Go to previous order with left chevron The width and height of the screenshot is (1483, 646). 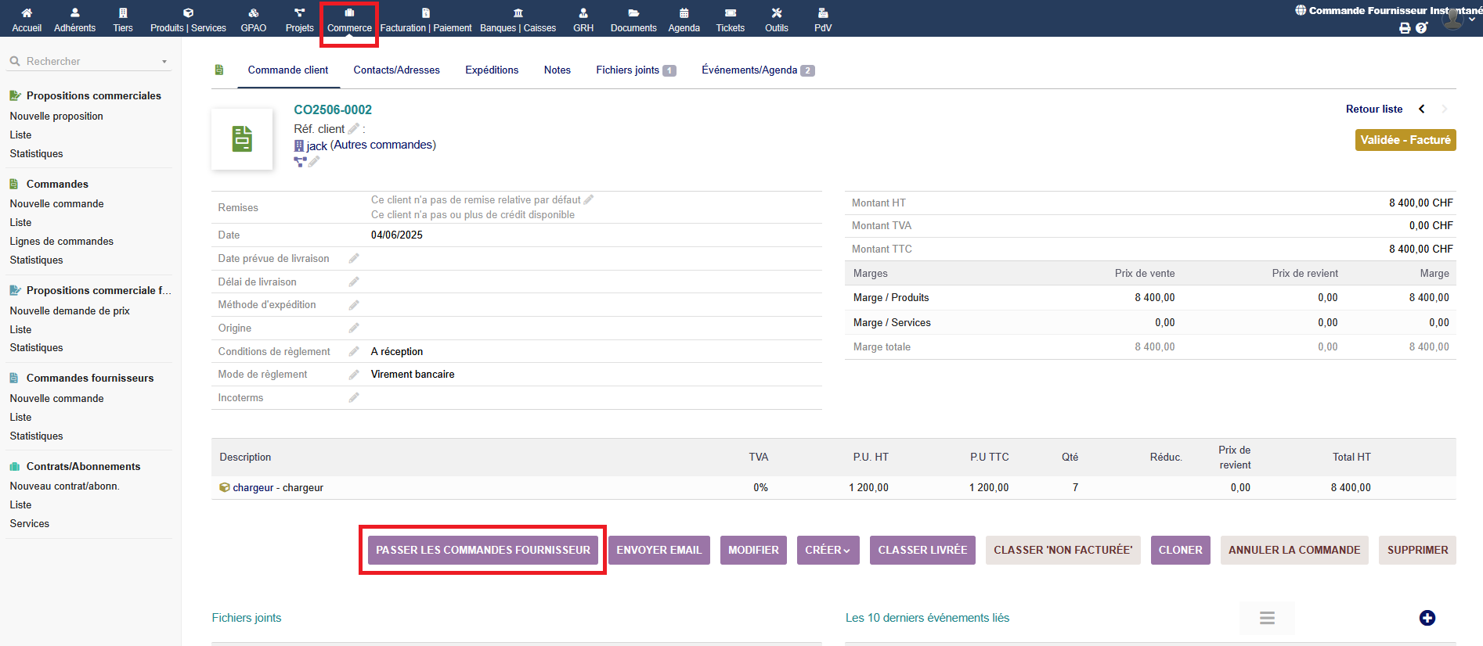[1422, 109]
